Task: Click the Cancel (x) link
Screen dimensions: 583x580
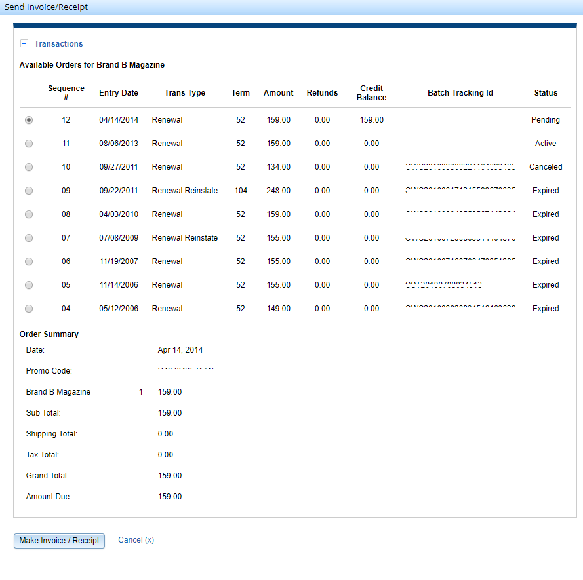Action: (136, 540)
